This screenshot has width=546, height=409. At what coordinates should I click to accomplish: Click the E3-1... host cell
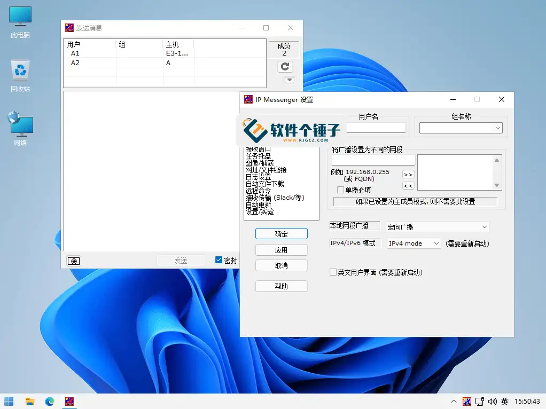[177, 53]
